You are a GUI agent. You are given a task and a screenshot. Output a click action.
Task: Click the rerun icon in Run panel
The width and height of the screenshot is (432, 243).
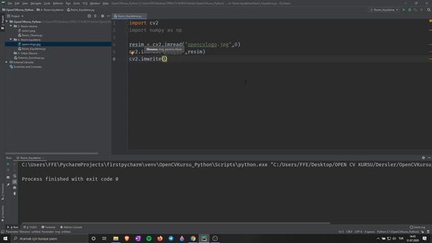8,165
